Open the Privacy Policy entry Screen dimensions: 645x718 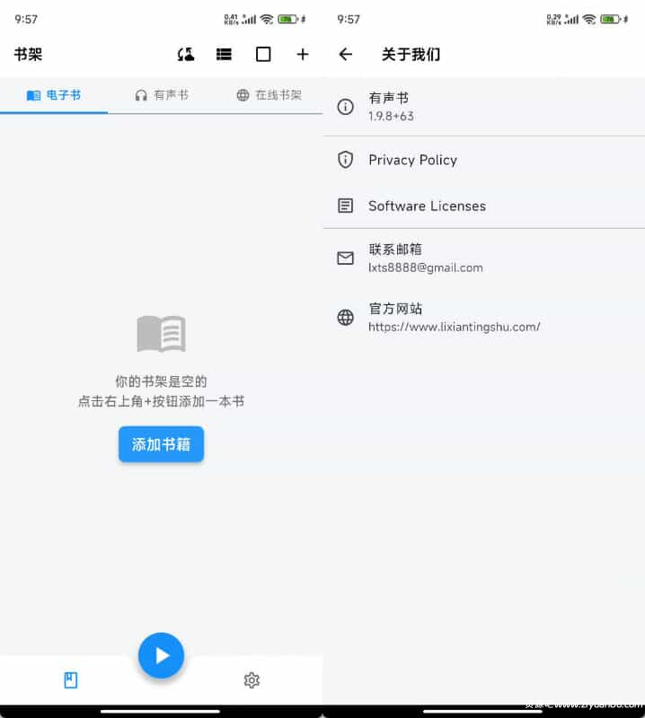pyautogui.click(x=412, y=160)
